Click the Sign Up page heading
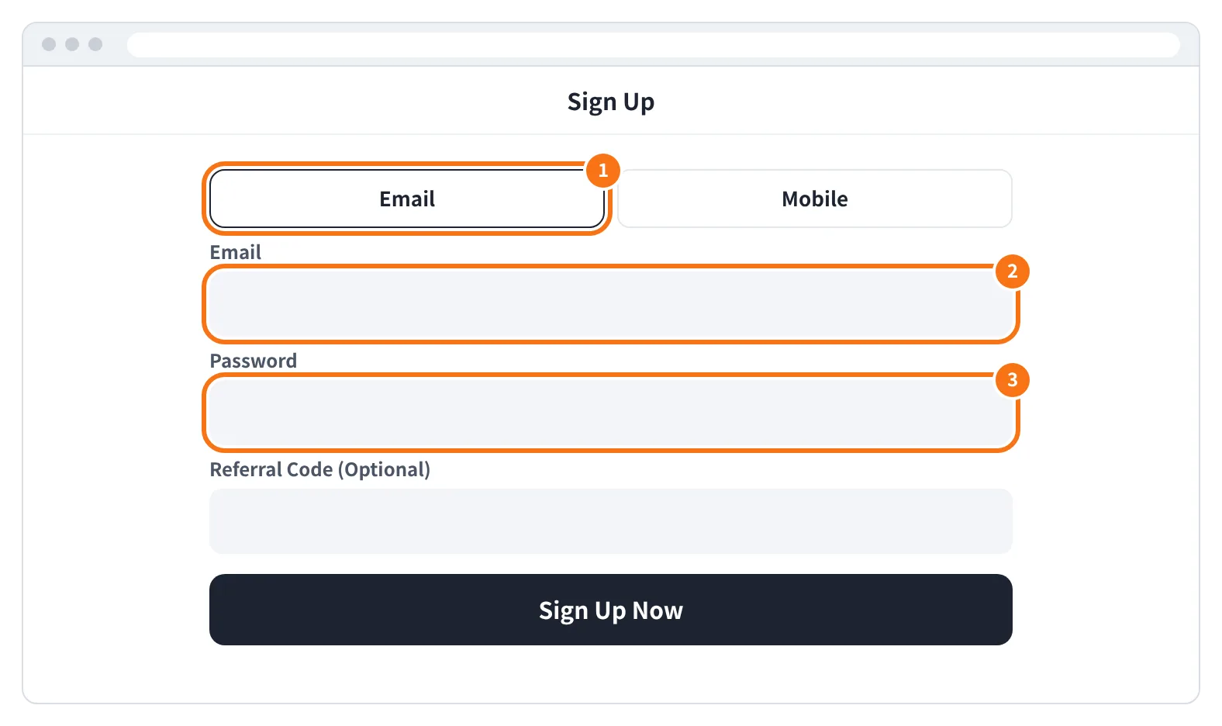The height and width of the screenshot is (726, 1222). tap(611, 102)
